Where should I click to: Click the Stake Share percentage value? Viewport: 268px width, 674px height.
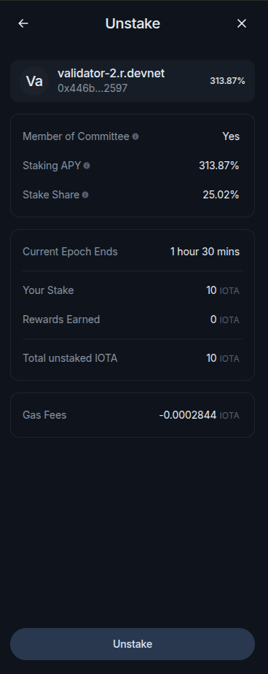[221, 195]
